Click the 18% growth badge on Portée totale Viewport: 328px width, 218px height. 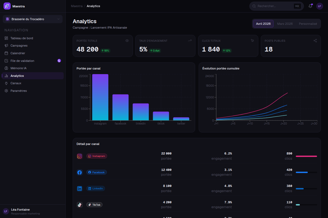105,50
